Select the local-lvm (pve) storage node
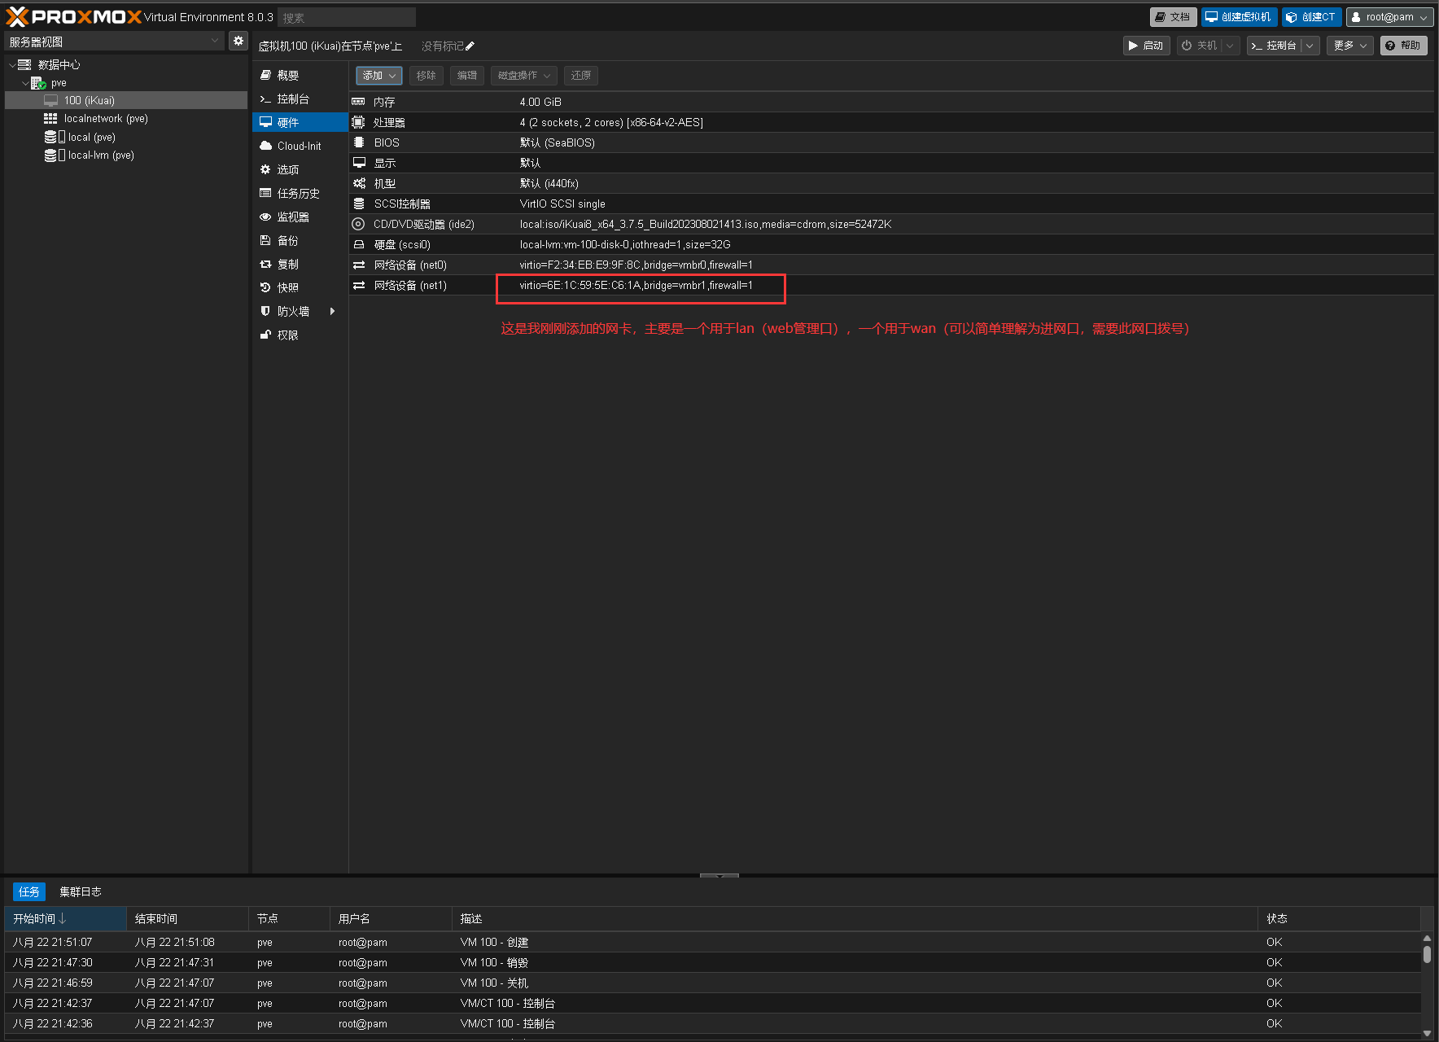Viewport: 1439px width, 1042px height. point(101,155)
